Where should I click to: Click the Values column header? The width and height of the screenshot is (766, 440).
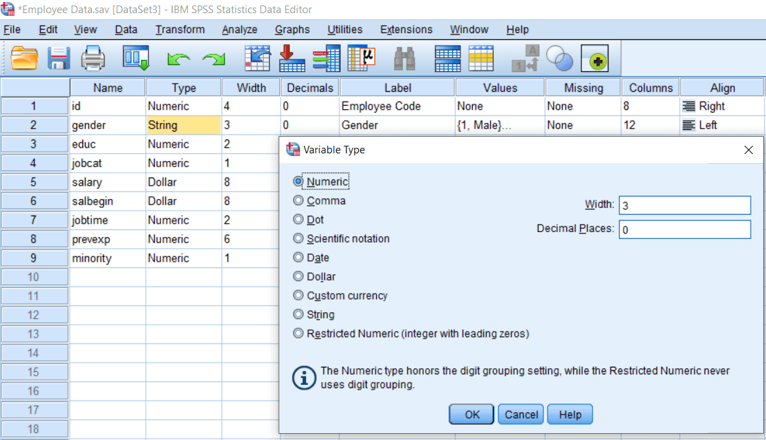501,88
